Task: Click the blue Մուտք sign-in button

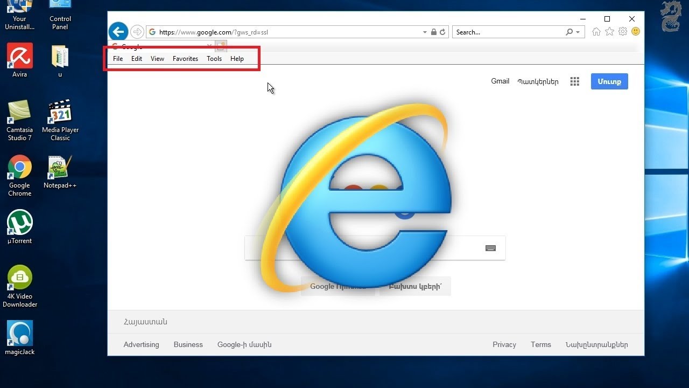Action: 609,81
